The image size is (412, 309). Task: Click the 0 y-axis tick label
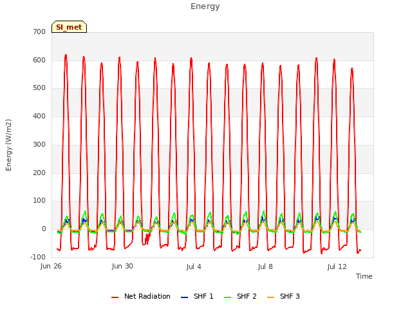pos(44,229)
